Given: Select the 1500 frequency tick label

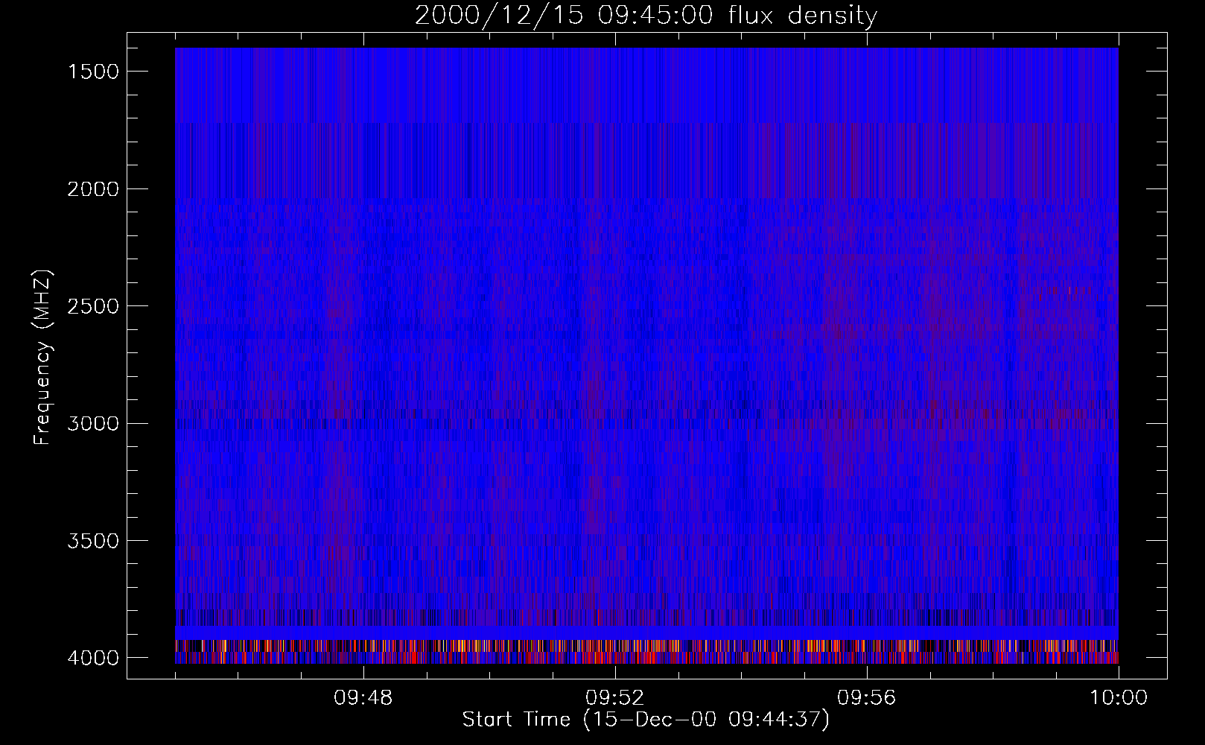Looking at the screenshot, I should coord(93,72).
